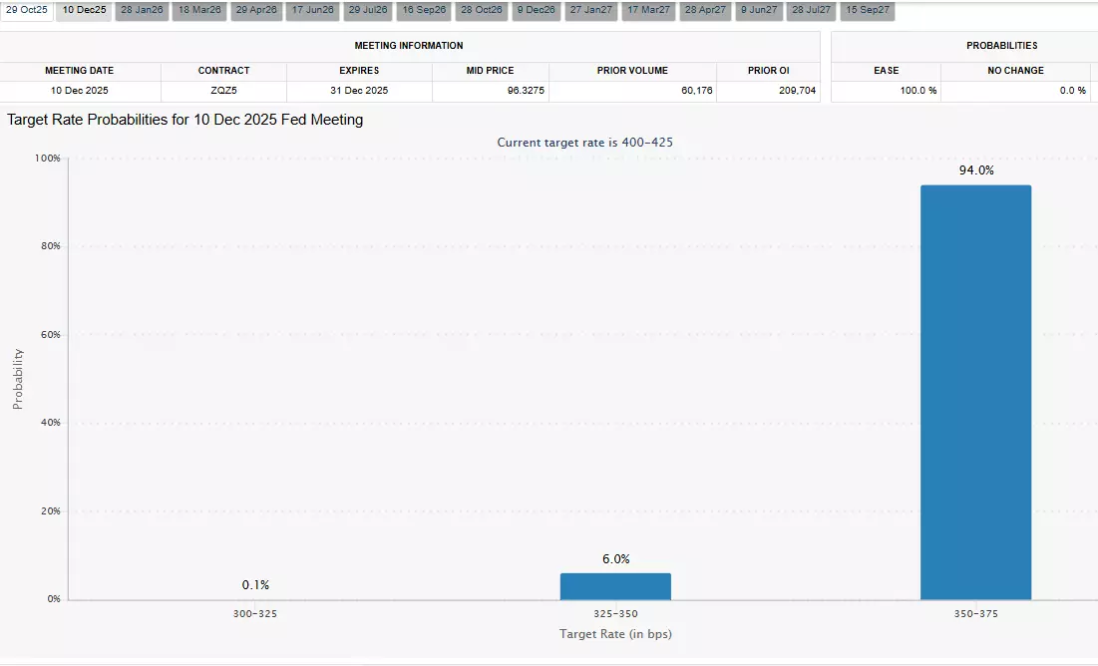Click the ZQZ5 contract cell
The image size is (1098, 666).
pos(223,91)
